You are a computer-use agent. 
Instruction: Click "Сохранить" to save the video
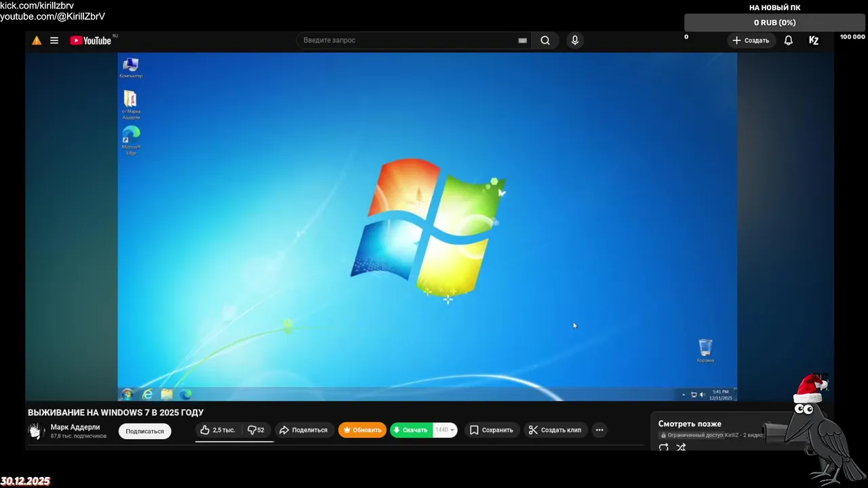click(492, 430)
